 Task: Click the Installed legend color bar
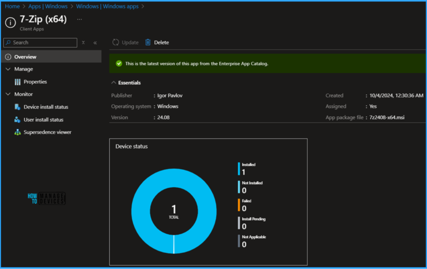[239, 169]
